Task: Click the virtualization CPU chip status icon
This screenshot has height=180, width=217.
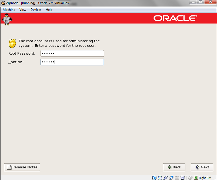Action: 183,178
